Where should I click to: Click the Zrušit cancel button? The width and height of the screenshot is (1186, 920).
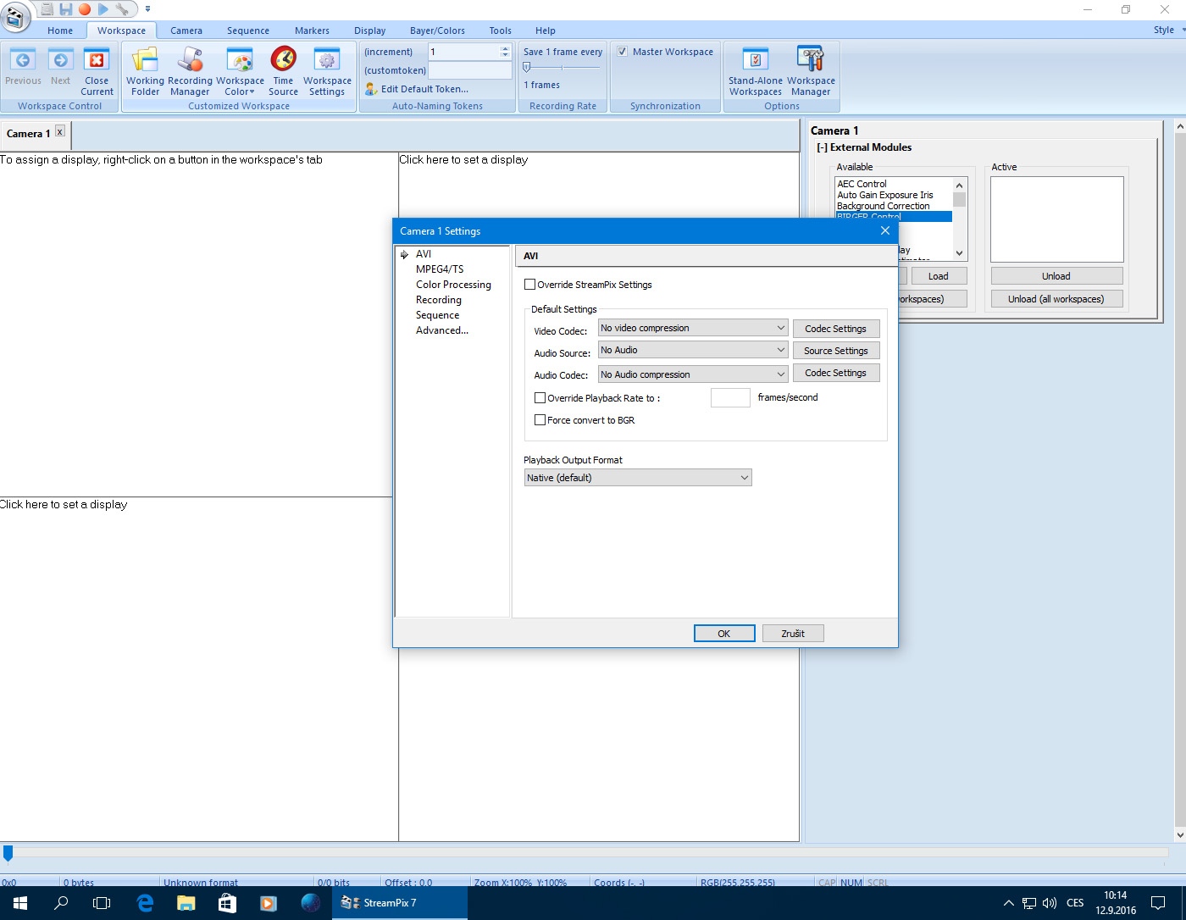793,634
